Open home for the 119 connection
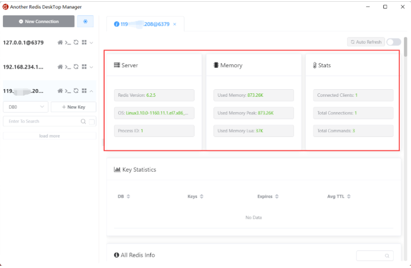The image size is (411, 268). click(x=60, y=90)
